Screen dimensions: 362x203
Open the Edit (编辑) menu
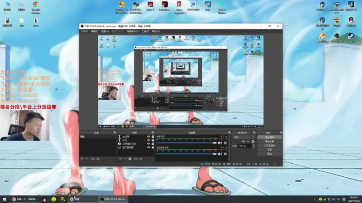(95, 31)
